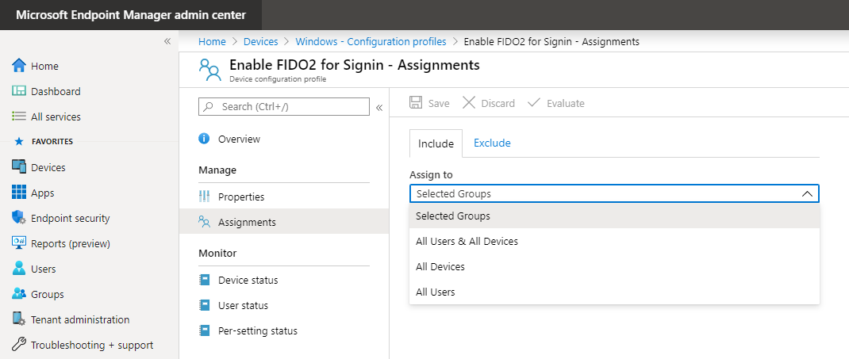Click Windows - Configuration profiles breadcrumb link
This screenshot has width=849, height=359.
pyautogui.click(x=371, y=41)
